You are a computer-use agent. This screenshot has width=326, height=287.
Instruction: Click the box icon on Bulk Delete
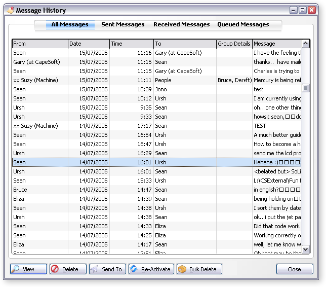coord(182,269)
